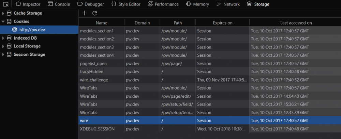Click the Indexed DB database icon

(9, 38)
